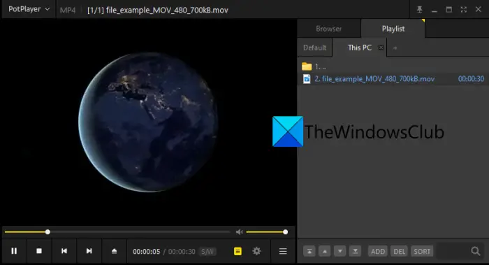Click the ADD button in the playlist
This screenshot has height=265, width=489.
click(x=378, y=251)
